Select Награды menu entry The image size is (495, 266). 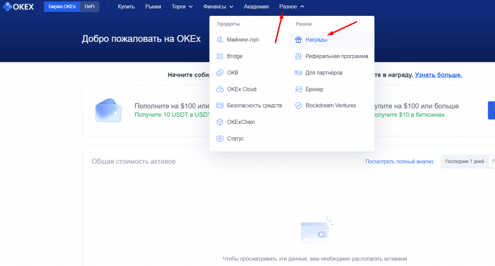coord(331,40)
